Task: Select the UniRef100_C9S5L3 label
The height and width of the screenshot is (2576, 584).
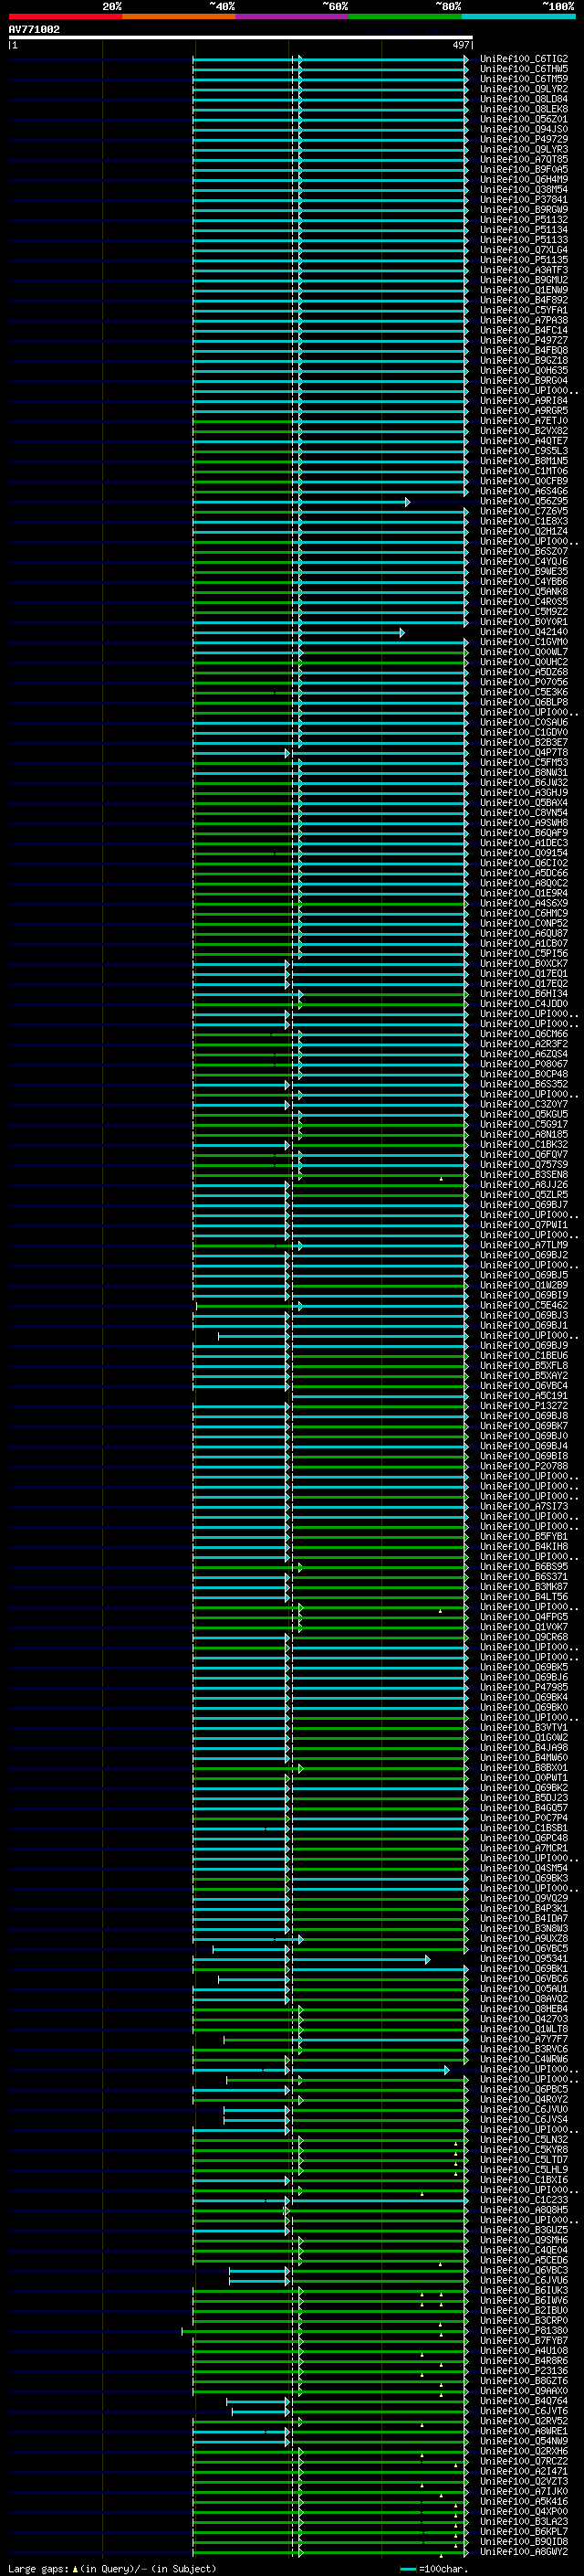Action: (x=524, y=451)
